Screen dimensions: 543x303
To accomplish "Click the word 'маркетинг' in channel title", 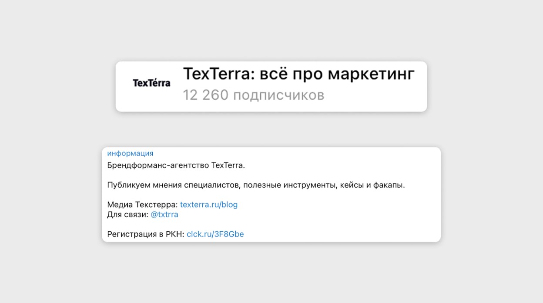I will (x=371, y=74).
